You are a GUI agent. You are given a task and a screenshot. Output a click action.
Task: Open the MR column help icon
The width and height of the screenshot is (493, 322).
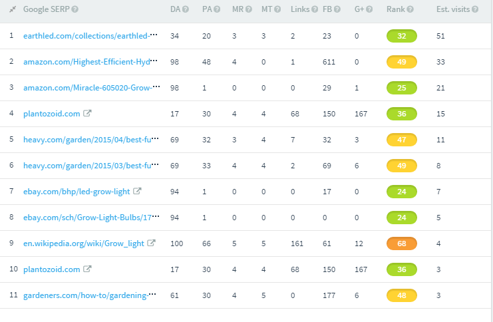click(x=249, y=9)
